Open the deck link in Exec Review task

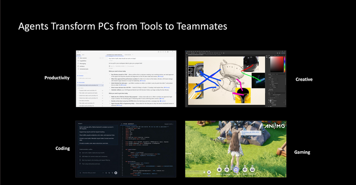coord(162,98)
